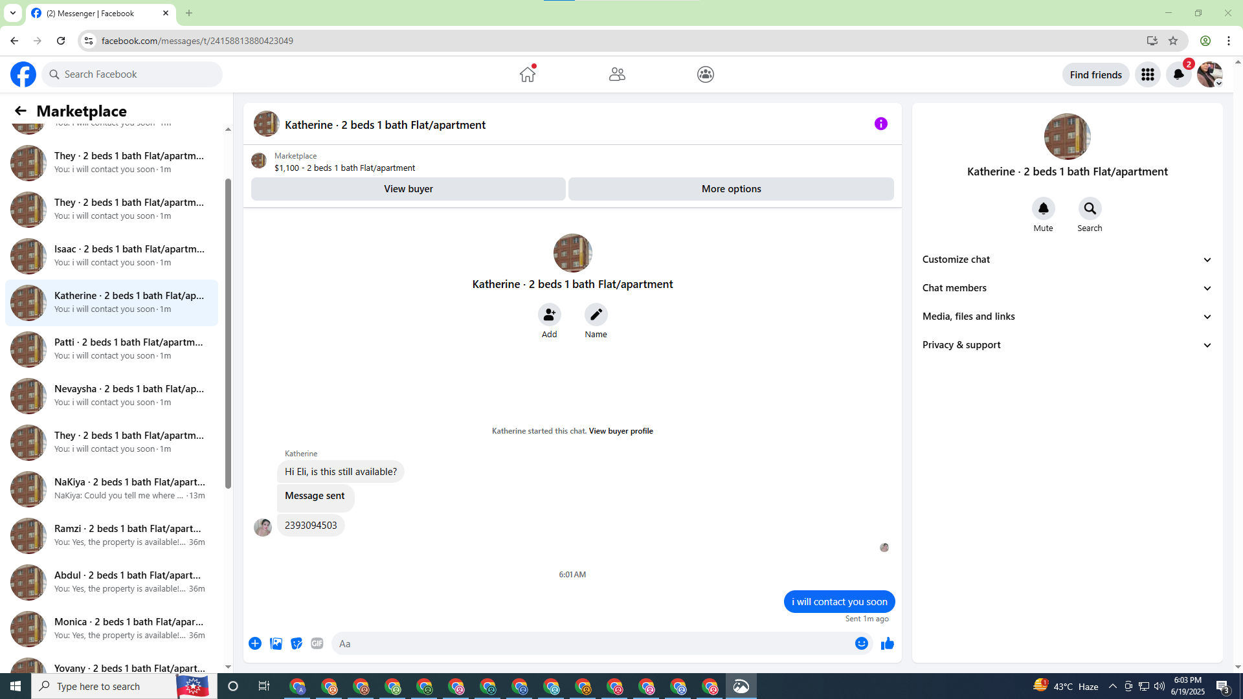This screenshot has height=699, width=1243.
Task: Go to Facebook Home feed icon
Action: click(x=528, y=74)
